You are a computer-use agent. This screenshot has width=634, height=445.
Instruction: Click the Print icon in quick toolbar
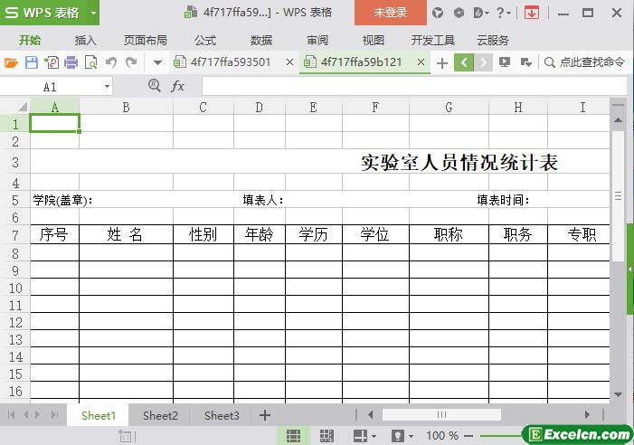[71, 62]
